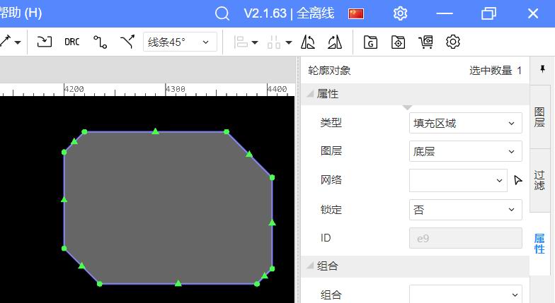Open the 锁定 dropdown showing 否
Screen dimensions: 555x303
click(x=466, y=210)
